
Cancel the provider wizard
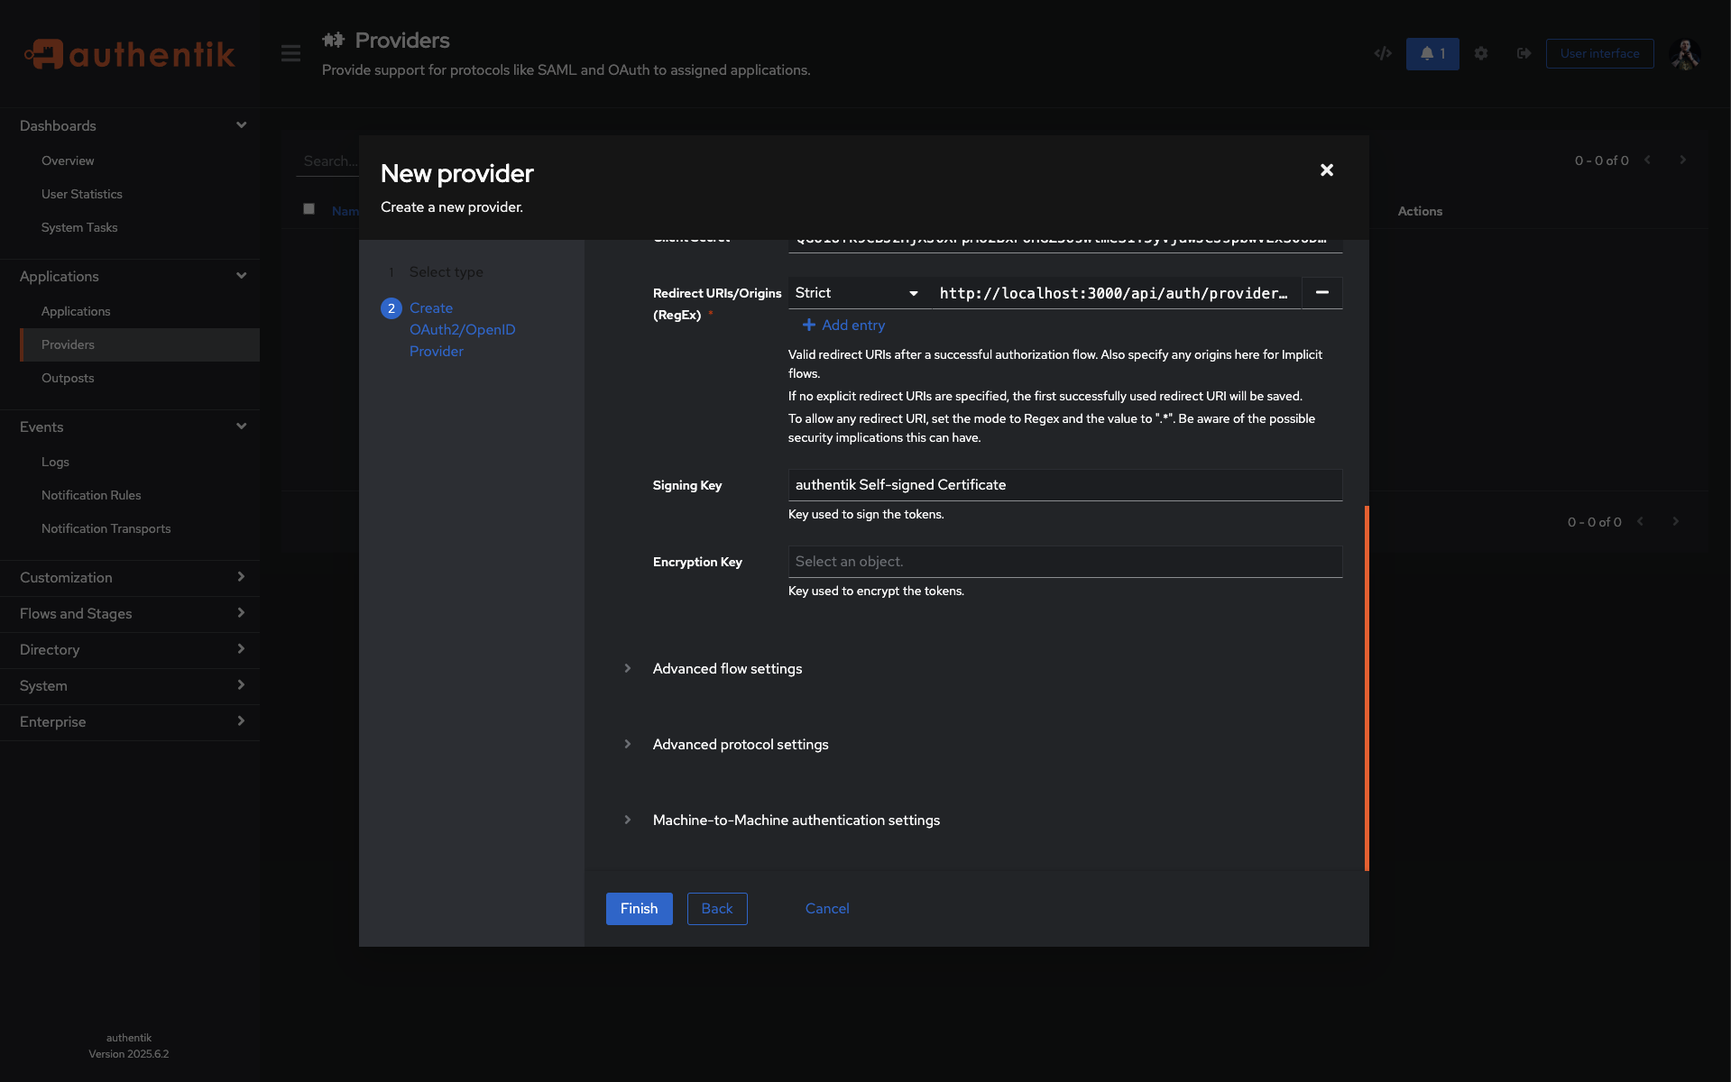[x=827, y=908]
